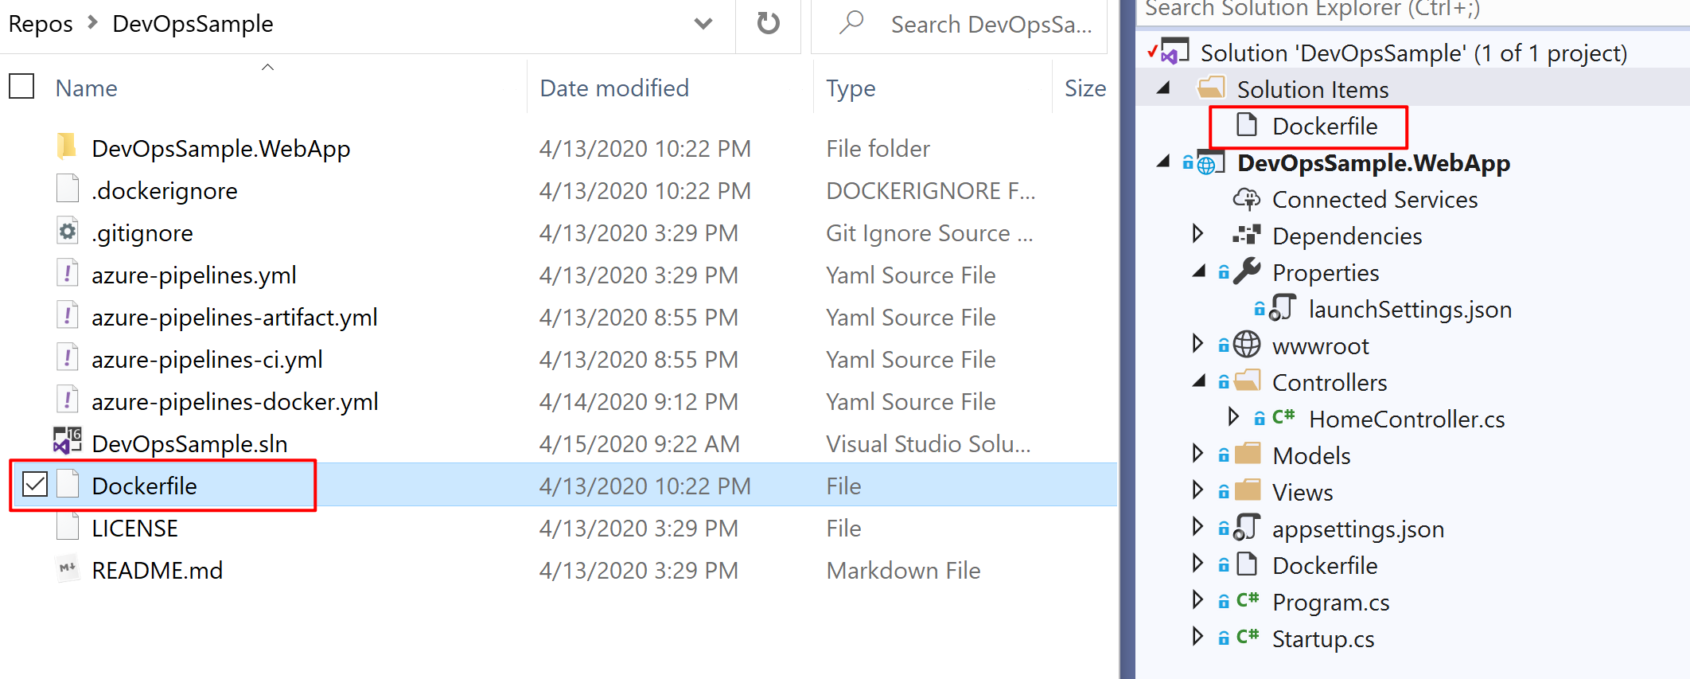Expand the Startup.cs node
This screenshot has height=679, width=1690.
click(x=1197, y=636)
